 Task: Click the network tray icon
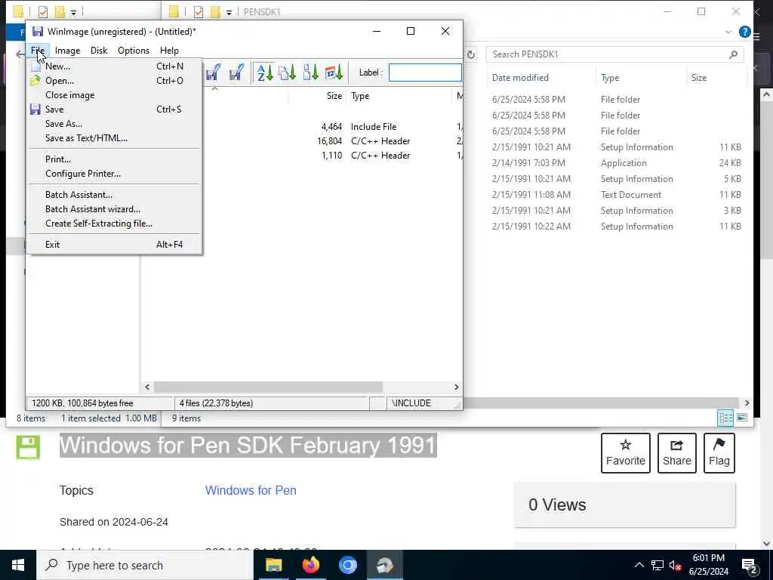point(658,565)
